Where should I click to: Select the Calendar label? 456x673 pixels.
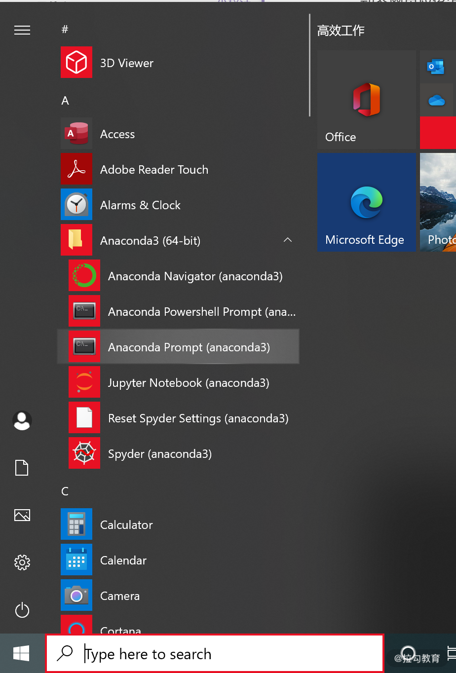[x=123, y=560]
